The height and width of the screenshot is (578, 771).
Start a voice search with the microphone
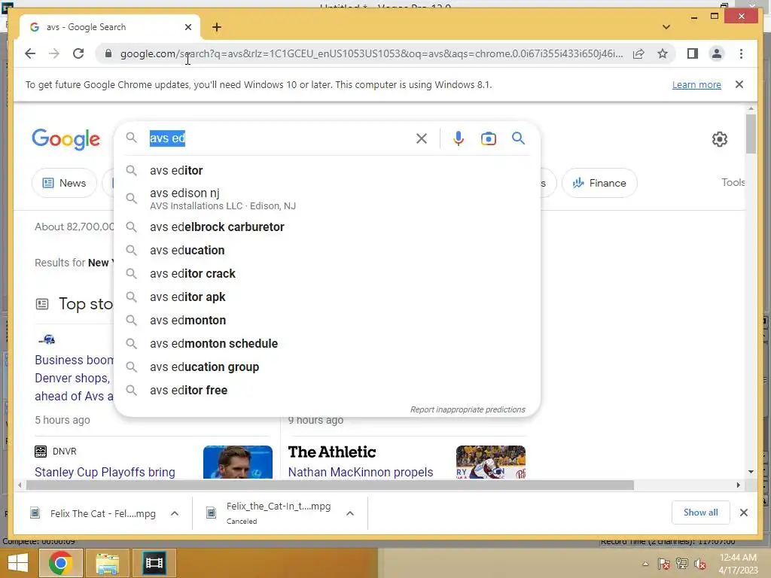click(459, 138)
